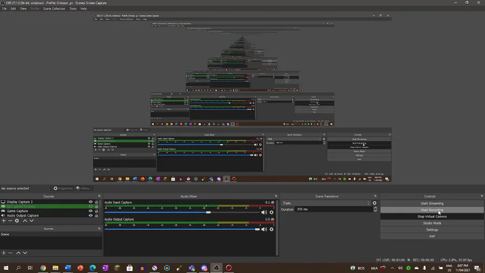Open Audio Input Capture settings gear
Image resolution: width=485 pixels, height=273 pixels.
272,213
